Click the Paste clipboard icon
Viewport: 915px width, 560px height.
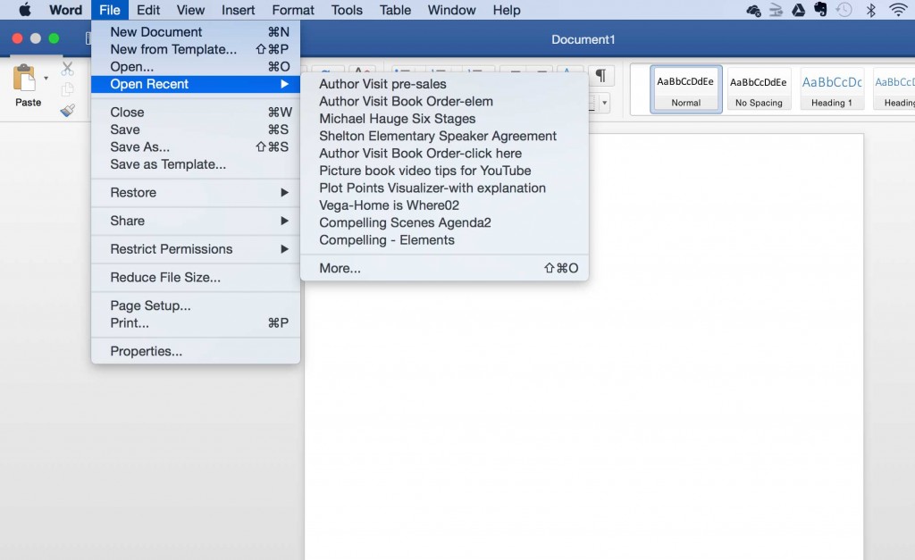(x=24, y=78)
